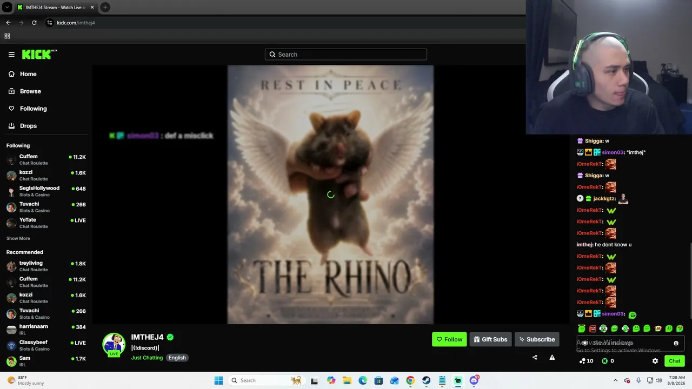Screen dimensions: 692x389
Task: Open Steam from the taskbar
Action: 427,380
